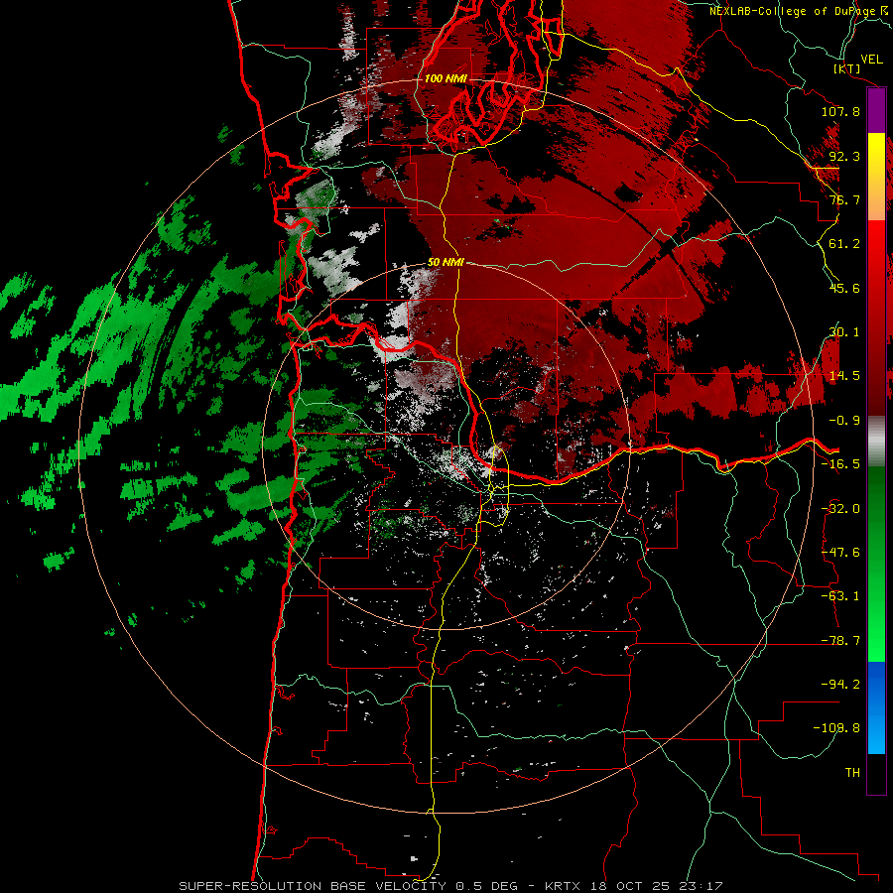This screenshot has width=893, height=893.
Task: Click the 76.7 velocity scale value
Action: tap(844, 199)
